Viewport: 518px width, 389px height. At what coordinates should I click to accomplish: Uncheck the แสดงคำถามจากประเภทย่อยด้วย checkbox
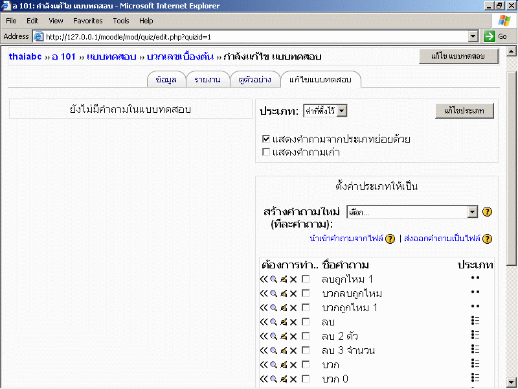click(265, 139)
